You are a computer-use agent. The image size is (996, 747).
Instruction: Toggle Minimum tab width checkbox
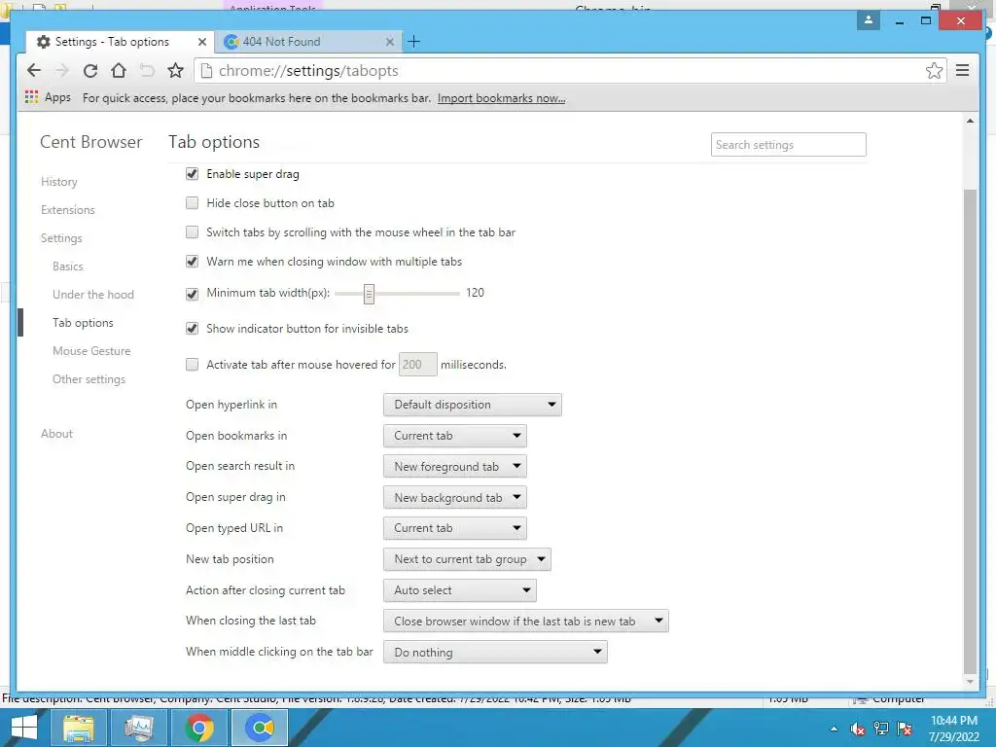coord(192,294)
